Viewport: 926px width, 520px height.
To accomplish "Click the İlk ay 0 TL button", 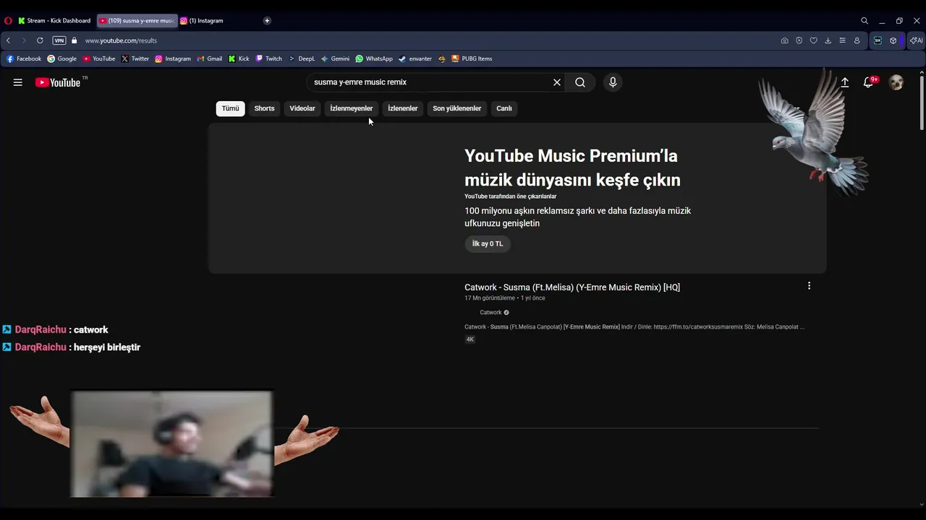I will point(488,244).
